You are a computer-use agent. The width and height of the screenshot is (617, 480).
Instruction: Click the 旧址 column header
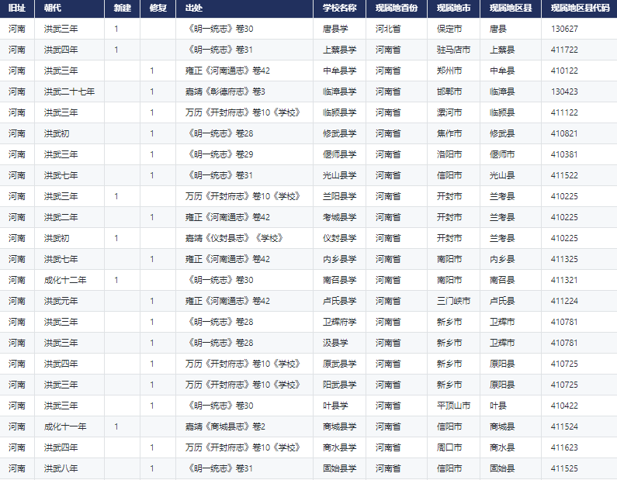[17, 8]
